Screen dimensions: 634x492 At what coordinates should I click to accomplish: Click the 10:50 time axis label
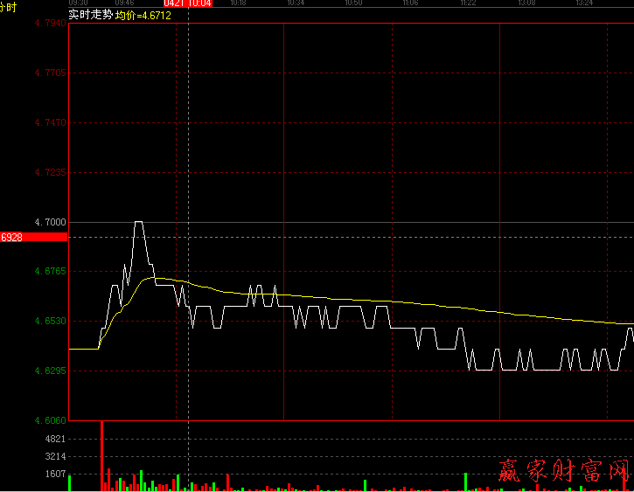coord(353,3)
